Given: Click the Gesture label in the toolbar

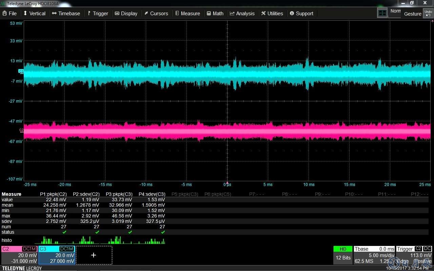Looking at the screenshot, I should click(x=413, y=14).
